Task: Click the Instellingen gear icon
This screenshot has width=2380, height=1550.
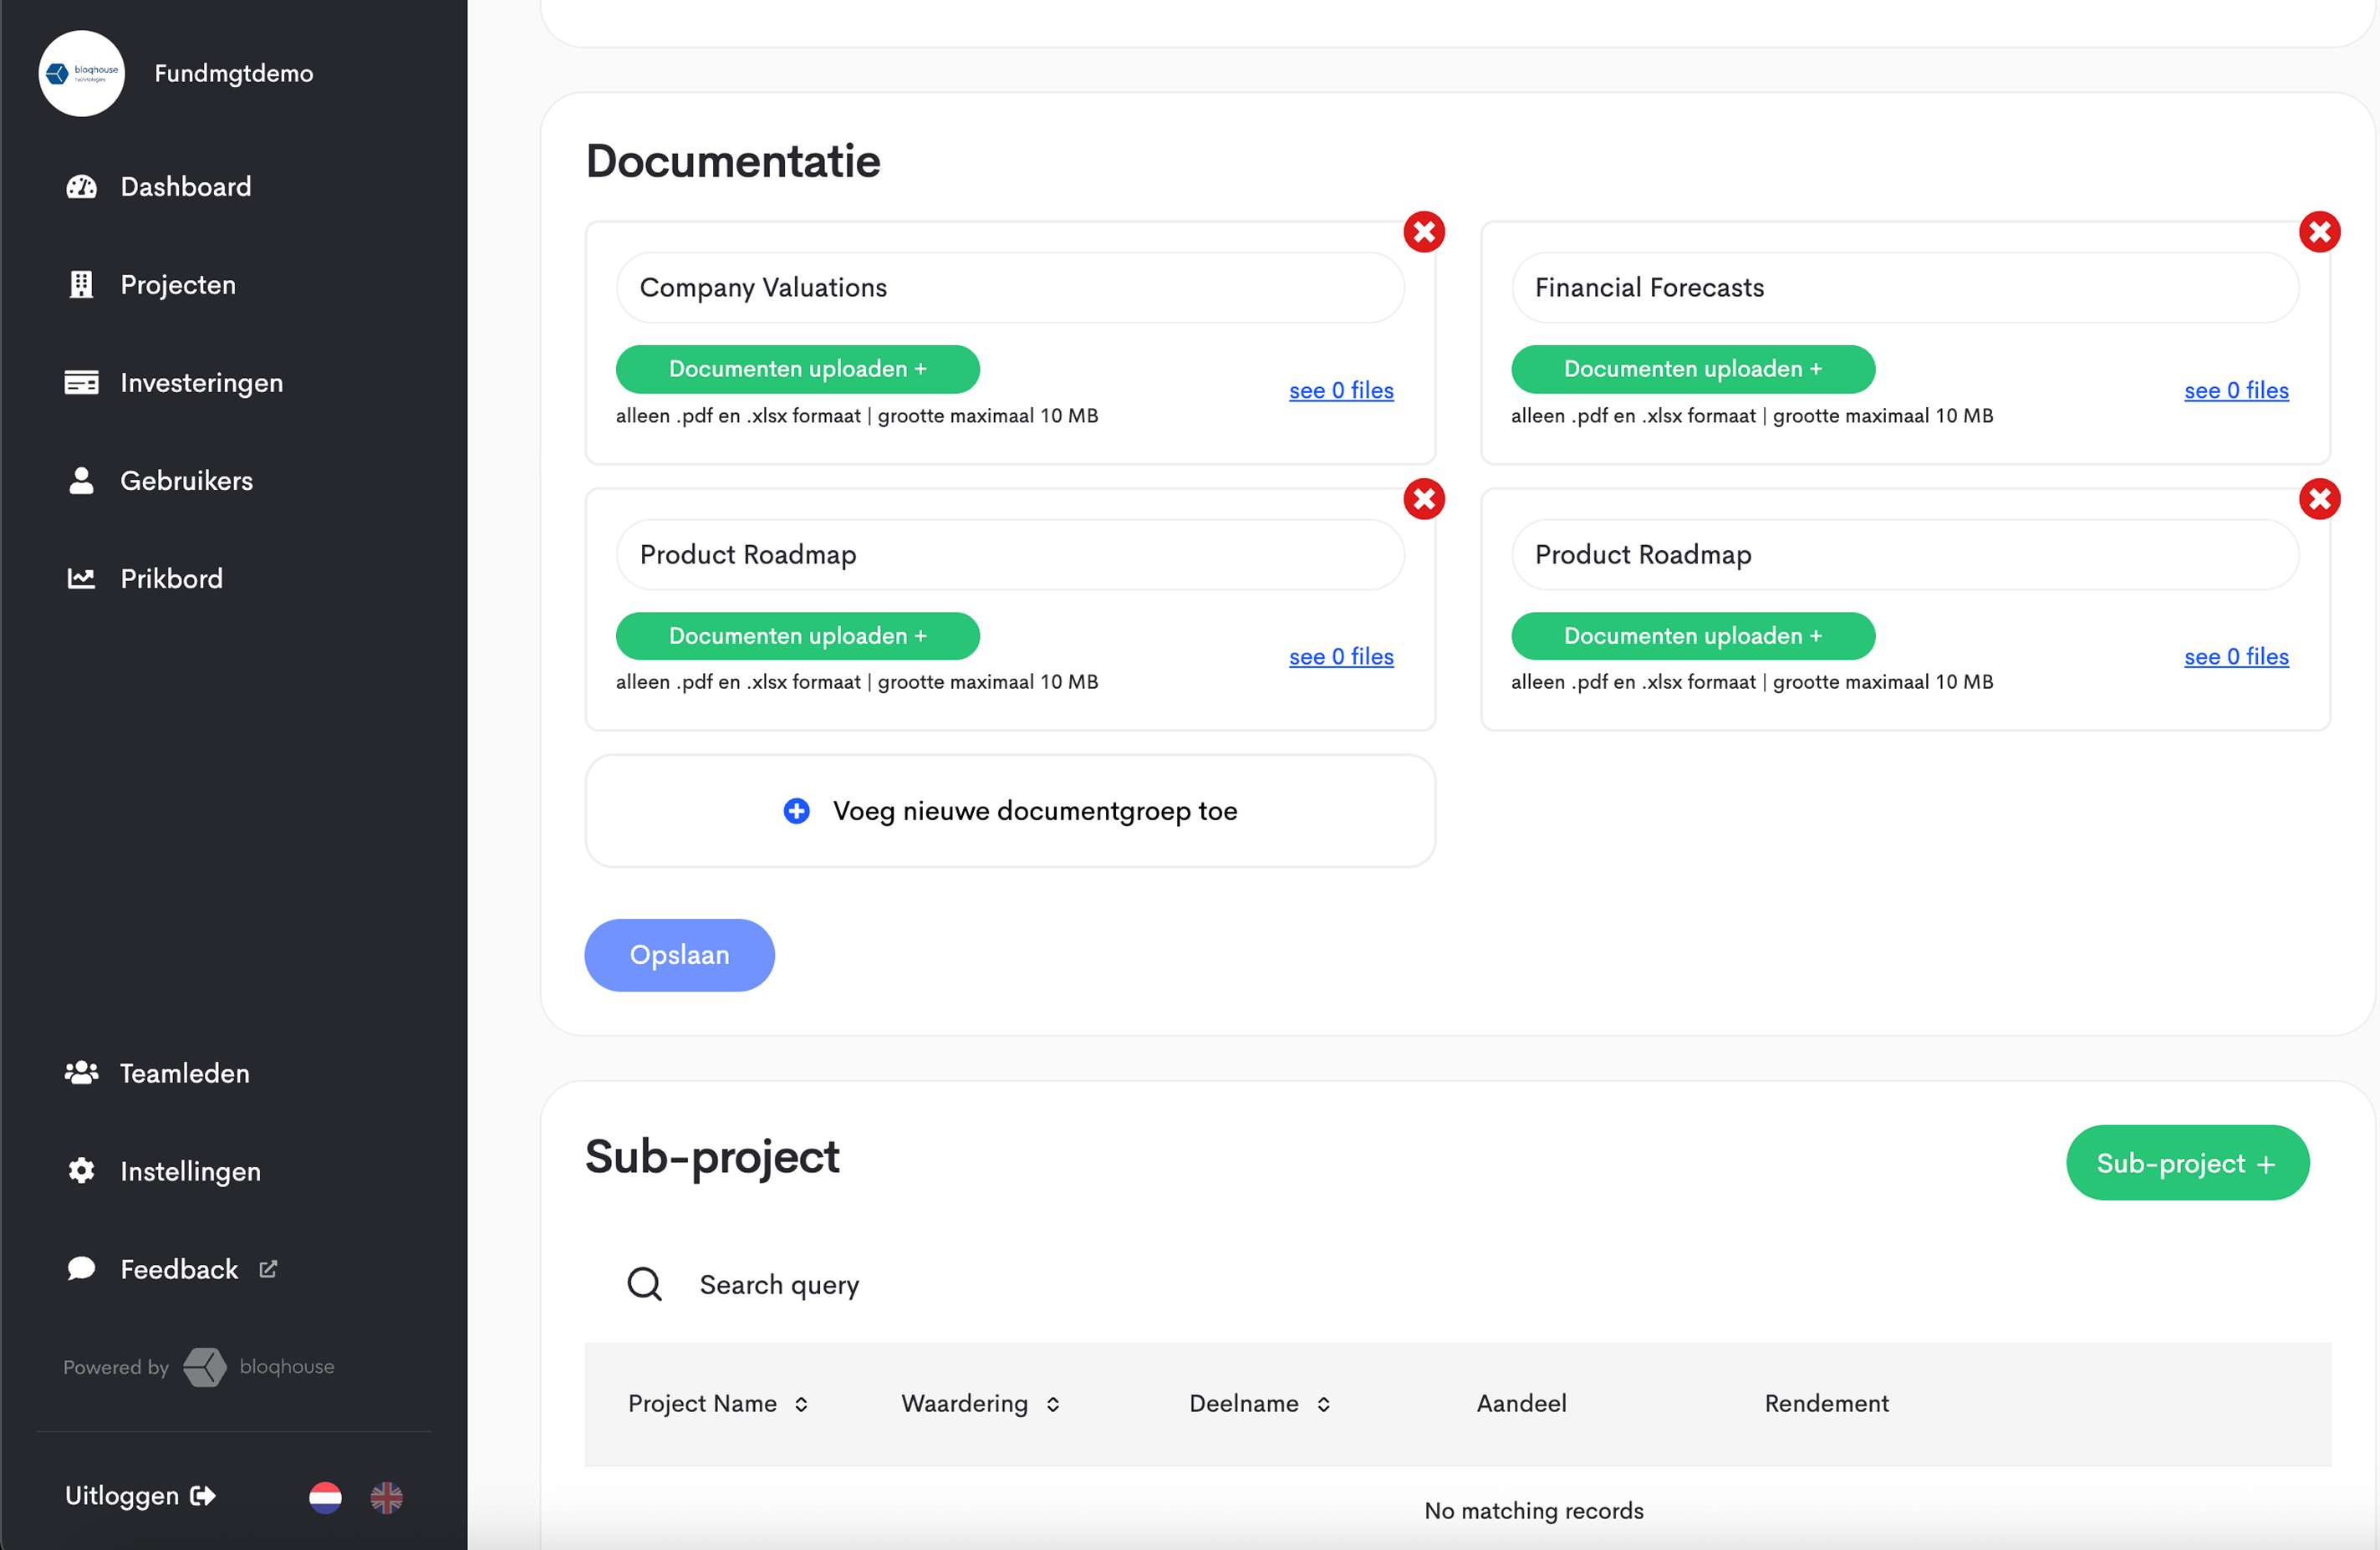Action: [x=81, y=1171]
